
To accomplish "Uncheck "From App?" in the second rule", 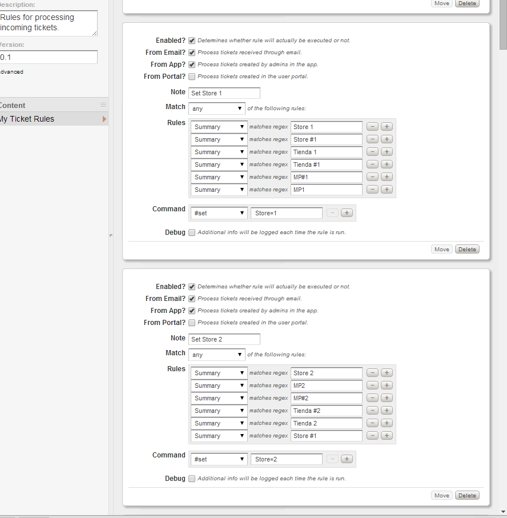I will click(x=192, y=310).
